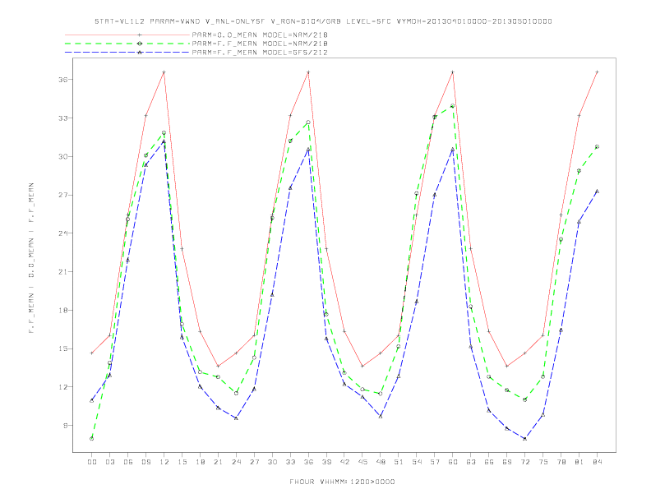The width and height of the screenshot is (651, 503).
Task: Click y-axis tick label 9
Action: click(66, 426)
